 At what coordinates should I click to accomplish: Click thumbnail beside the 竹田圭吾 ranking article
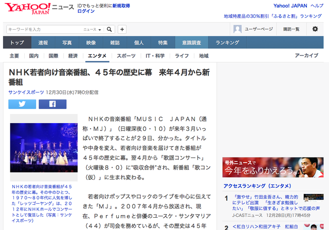pyautogui.click(x=314, y=198)
